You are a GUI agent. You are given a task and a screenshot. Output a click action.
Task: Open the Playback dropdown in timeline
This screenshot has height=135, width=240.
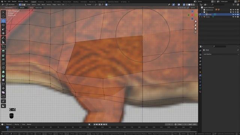pyautogui.click(x=10, y=124)
